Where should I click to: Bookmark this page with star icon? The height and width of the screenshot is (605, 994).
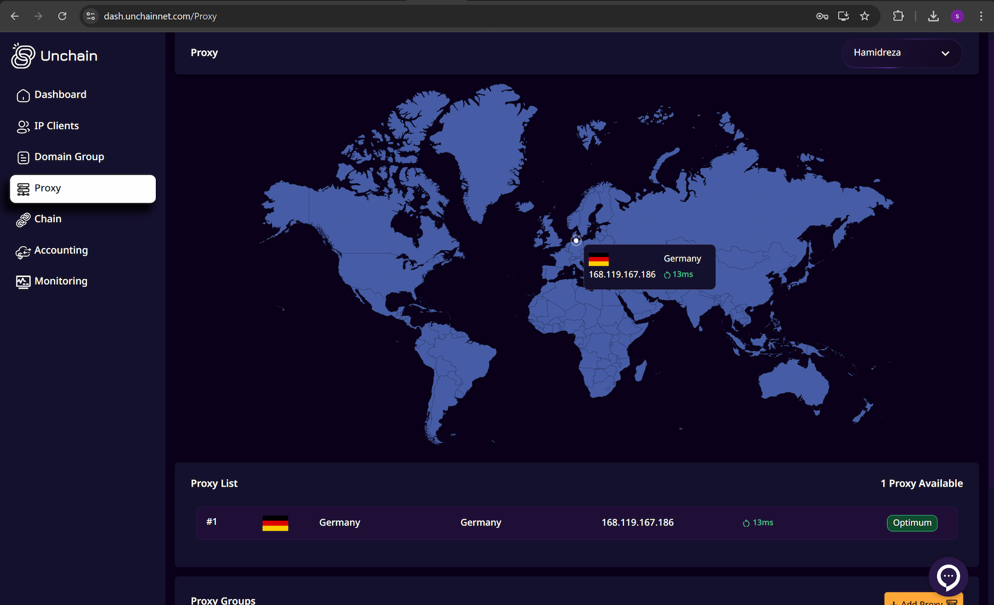(865, 16)
